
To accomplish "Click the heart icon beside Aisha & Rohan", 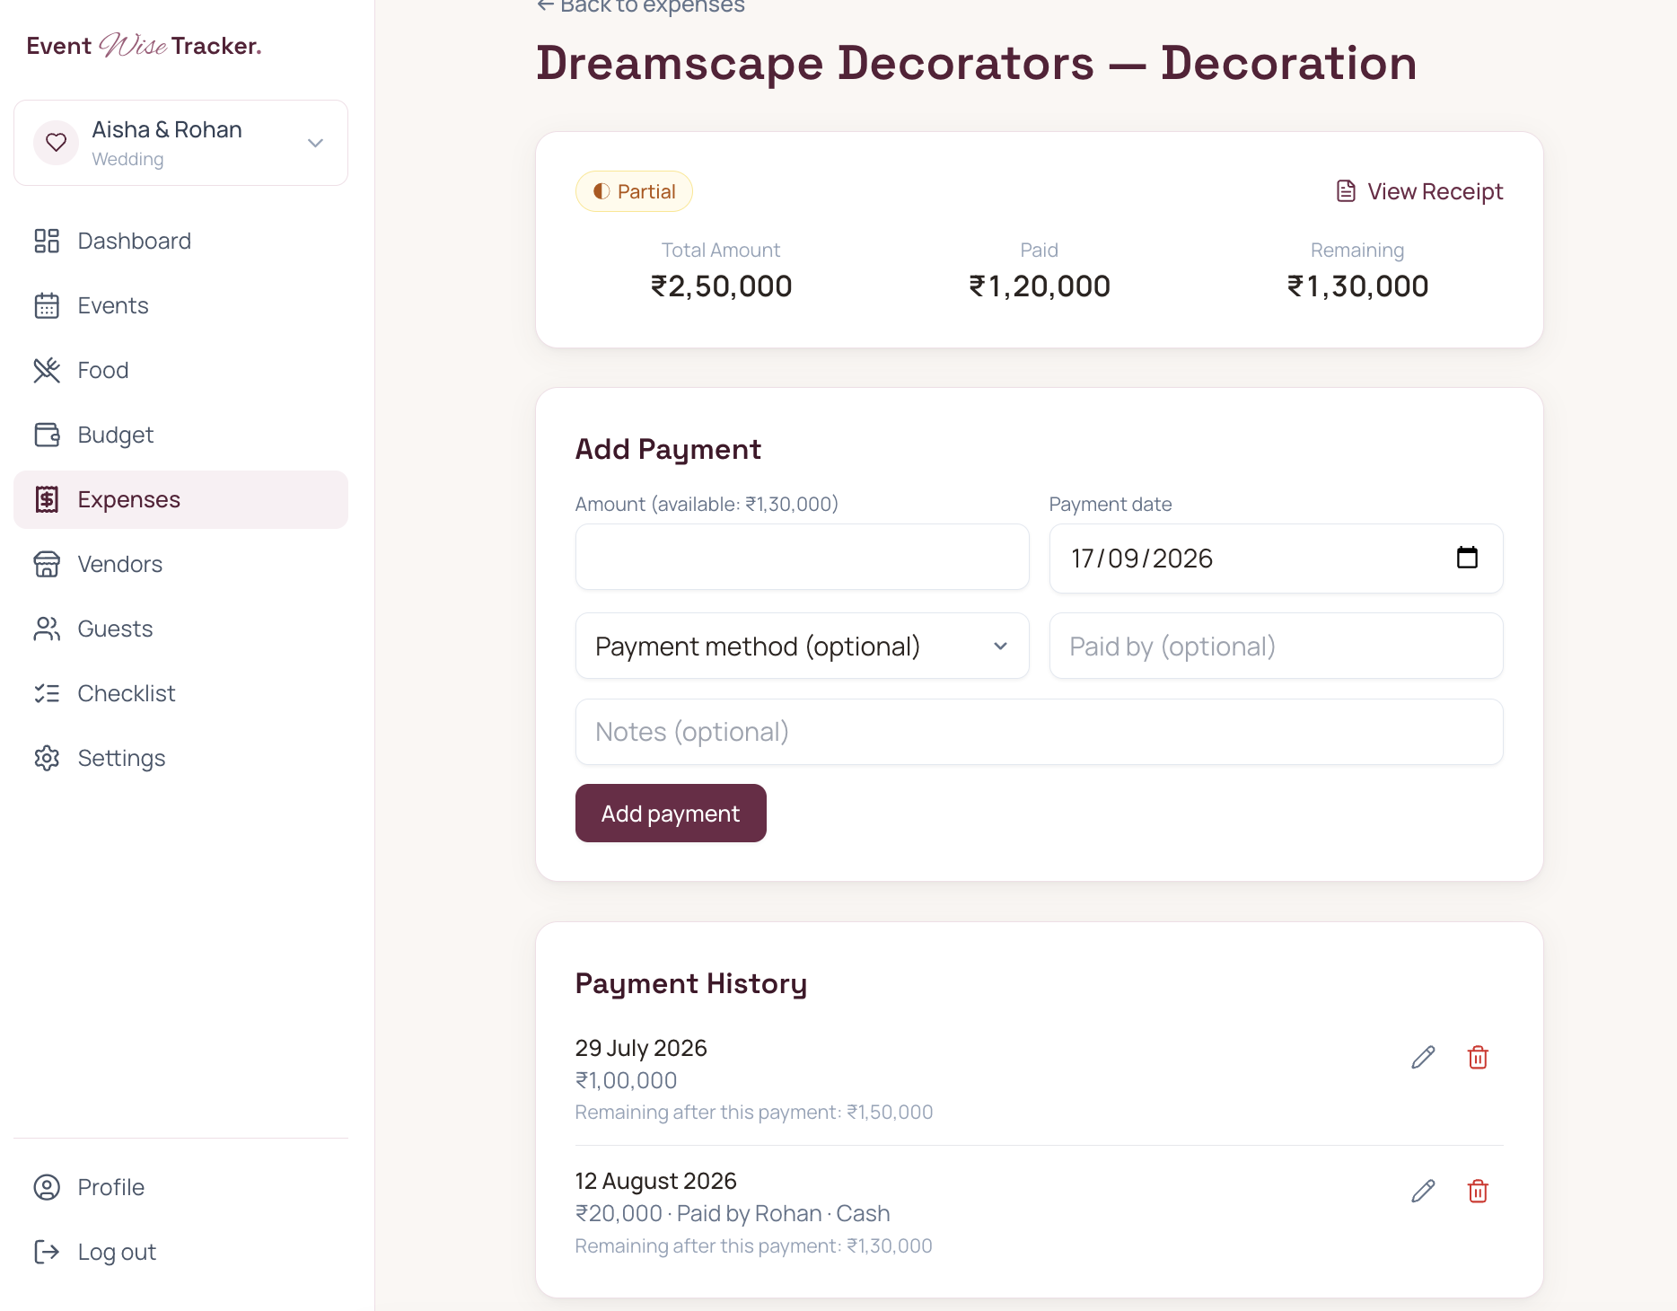I will tap(56, 143).
